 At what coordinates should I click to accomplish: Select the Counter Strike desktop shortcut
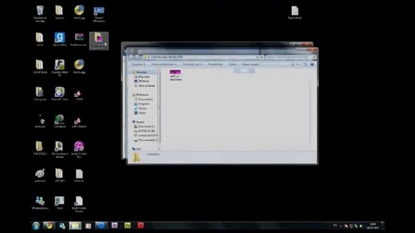60,67
